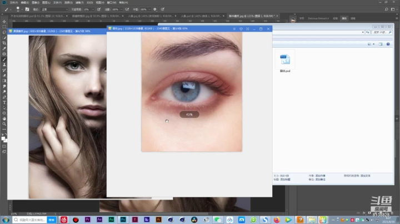Select the Clone Stamp tool
Screen dimensions: 400x224
click(x=4, y=65)
